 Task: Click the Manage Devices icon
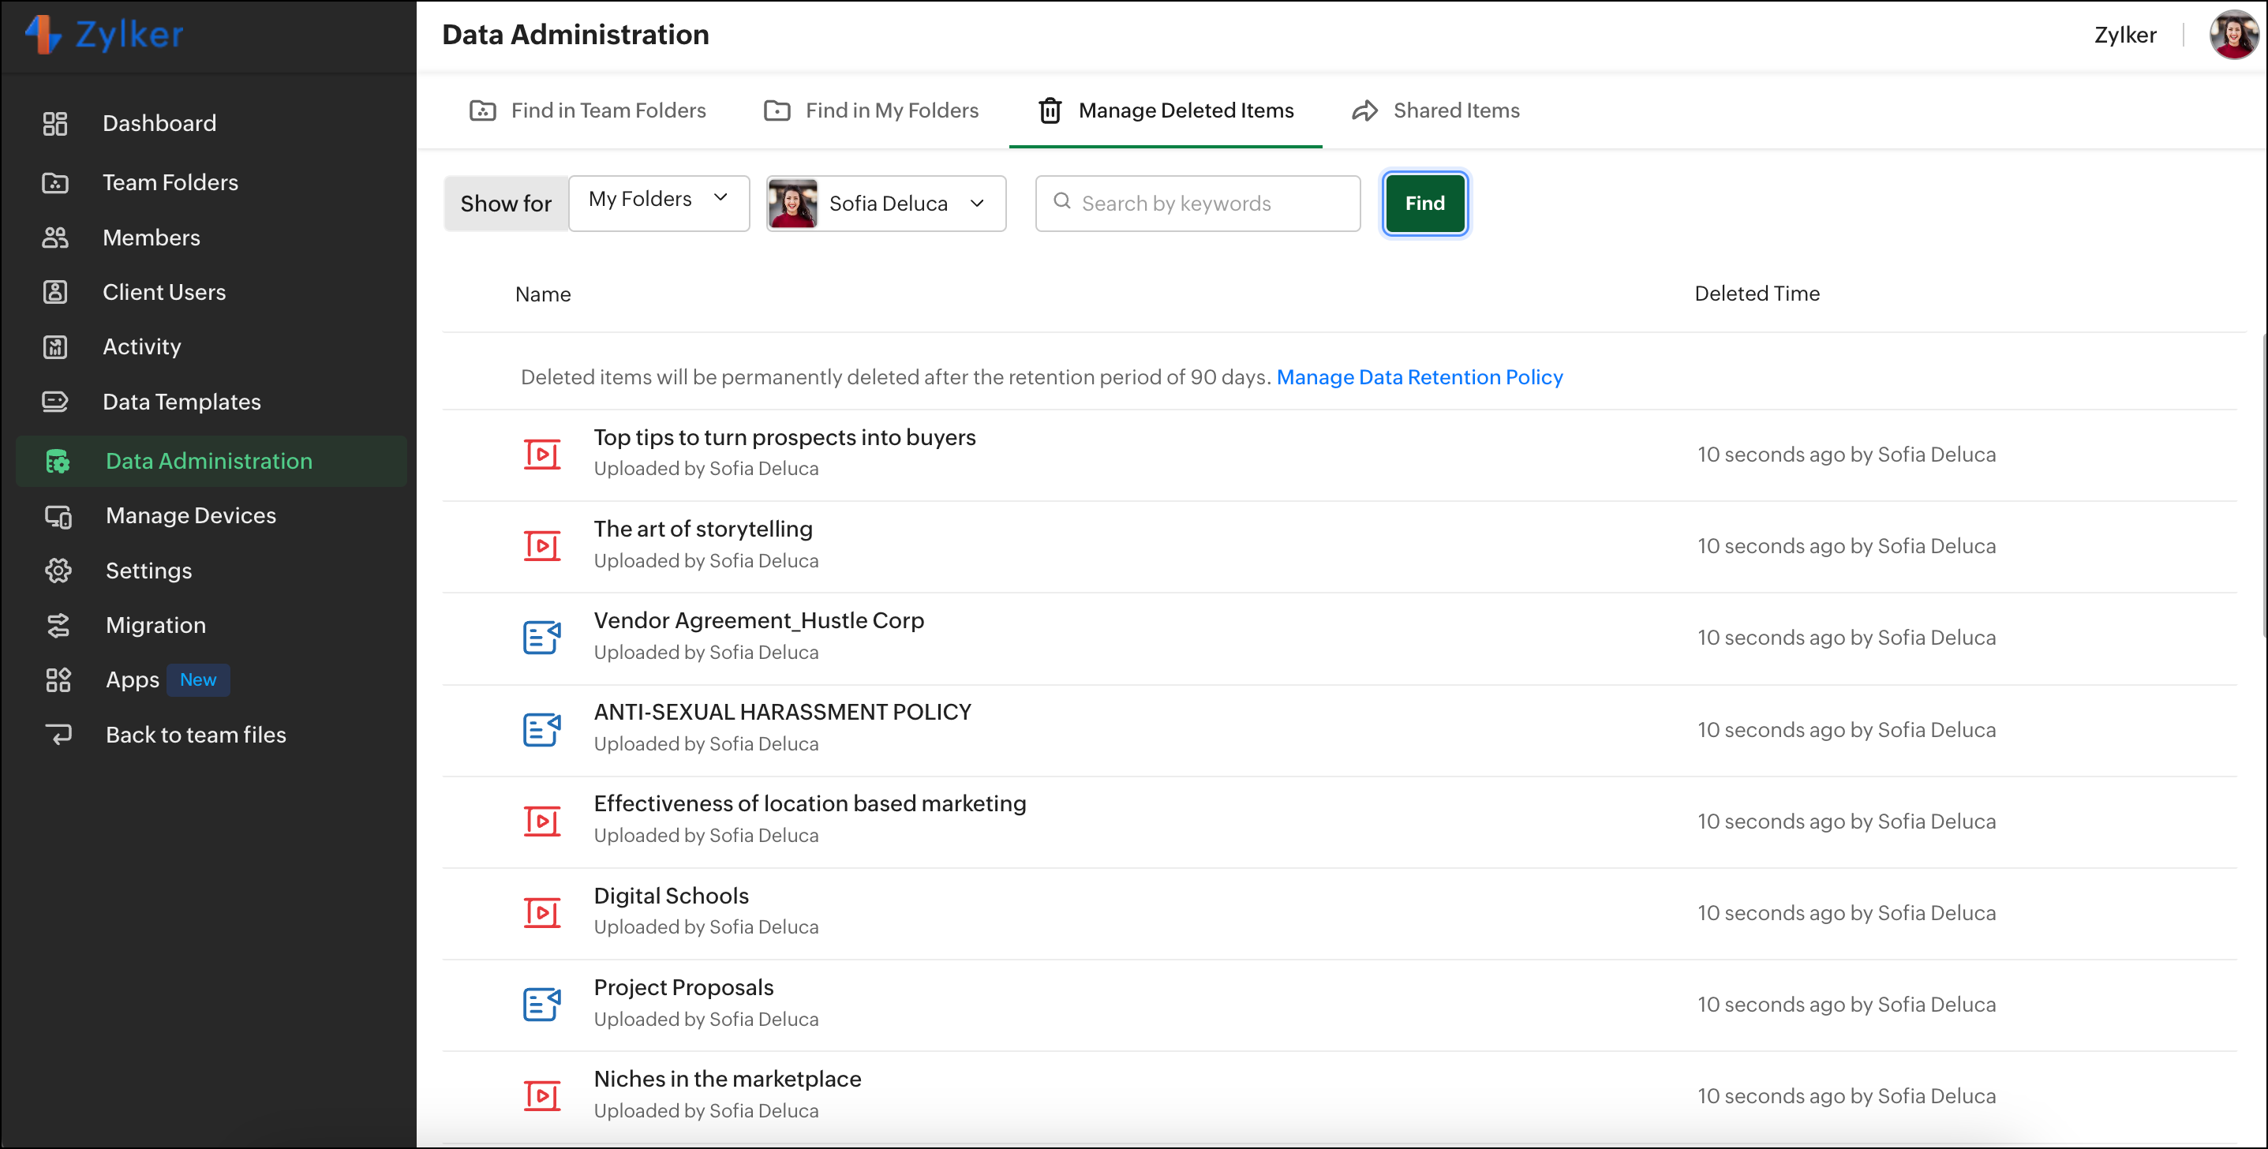coord(58,516)
